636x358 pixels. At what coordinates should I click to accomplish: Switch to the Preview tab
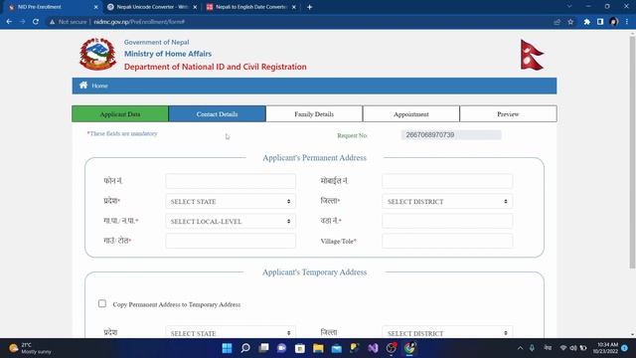point(508,114)
